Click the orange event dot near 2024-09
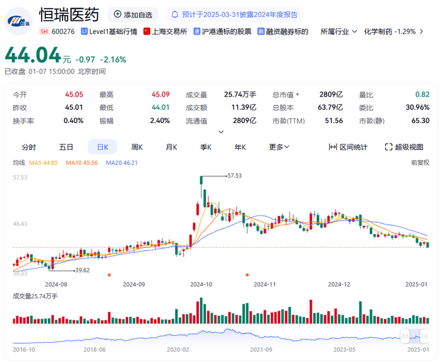This screenshot has height=364, width=442. click(109, 275)
